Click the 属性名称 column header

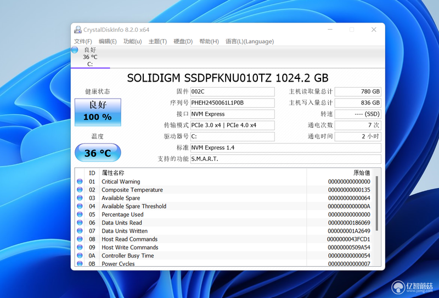point(113,173)
